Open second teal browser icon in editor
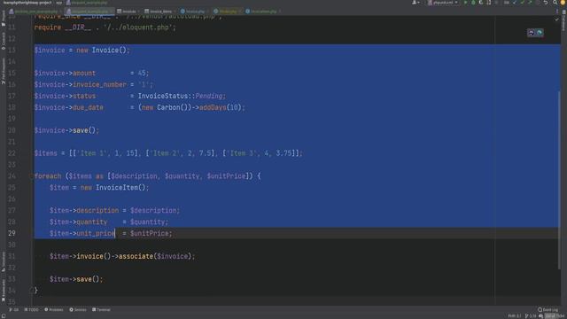Image resolution: width=567 pixels, height=319 pixels. 540,33
